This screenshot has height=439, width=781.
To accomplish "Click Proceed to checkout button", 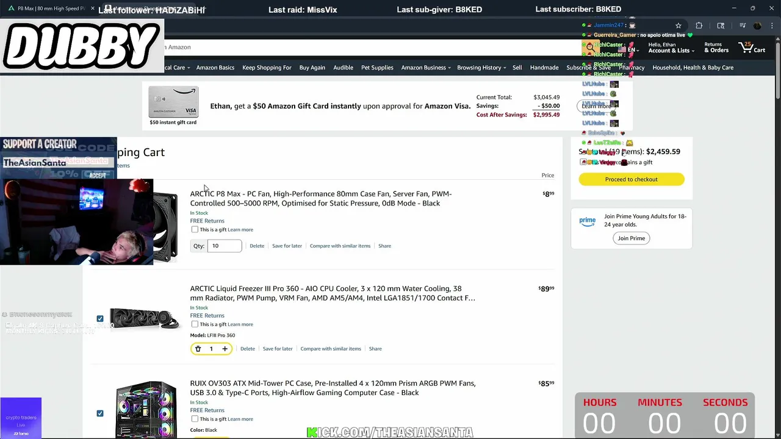I will click(x=632, y=179).
